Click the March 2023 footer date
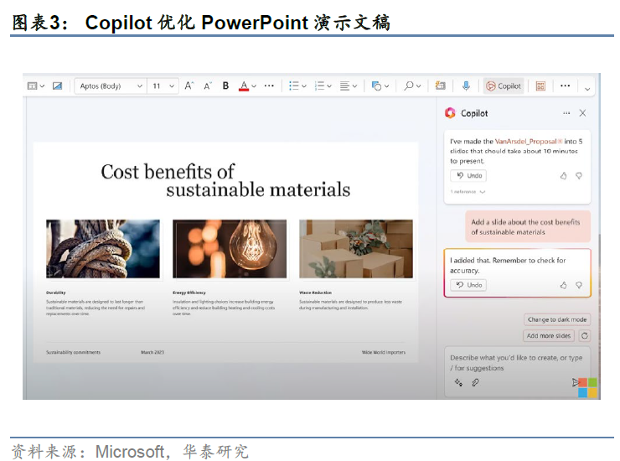The image size is (620, 461). coord(152,352)
